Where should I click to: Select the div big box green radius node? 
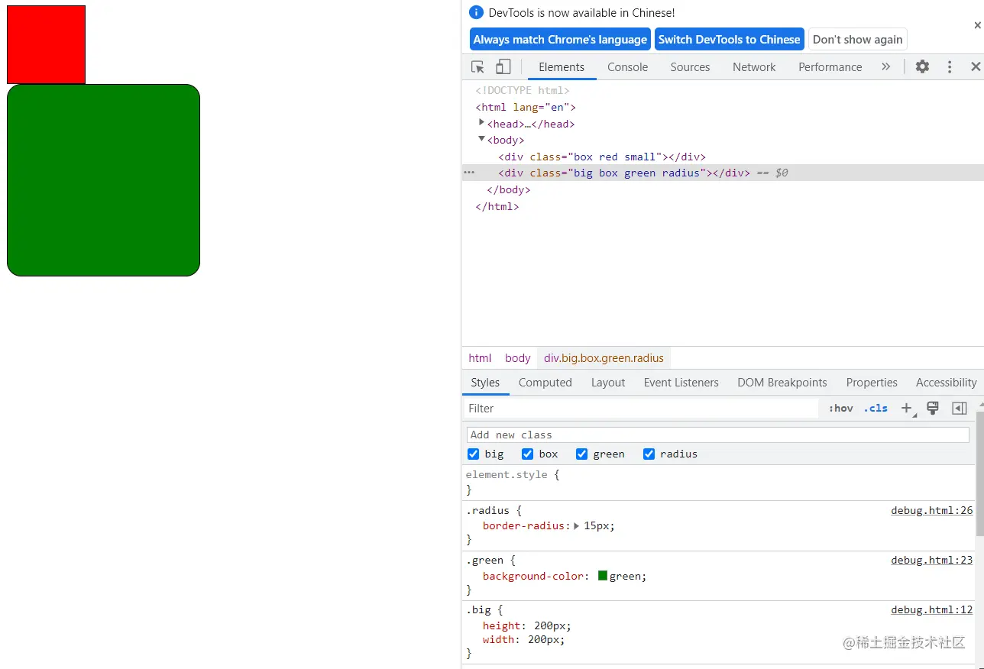(x=624, y=173)
